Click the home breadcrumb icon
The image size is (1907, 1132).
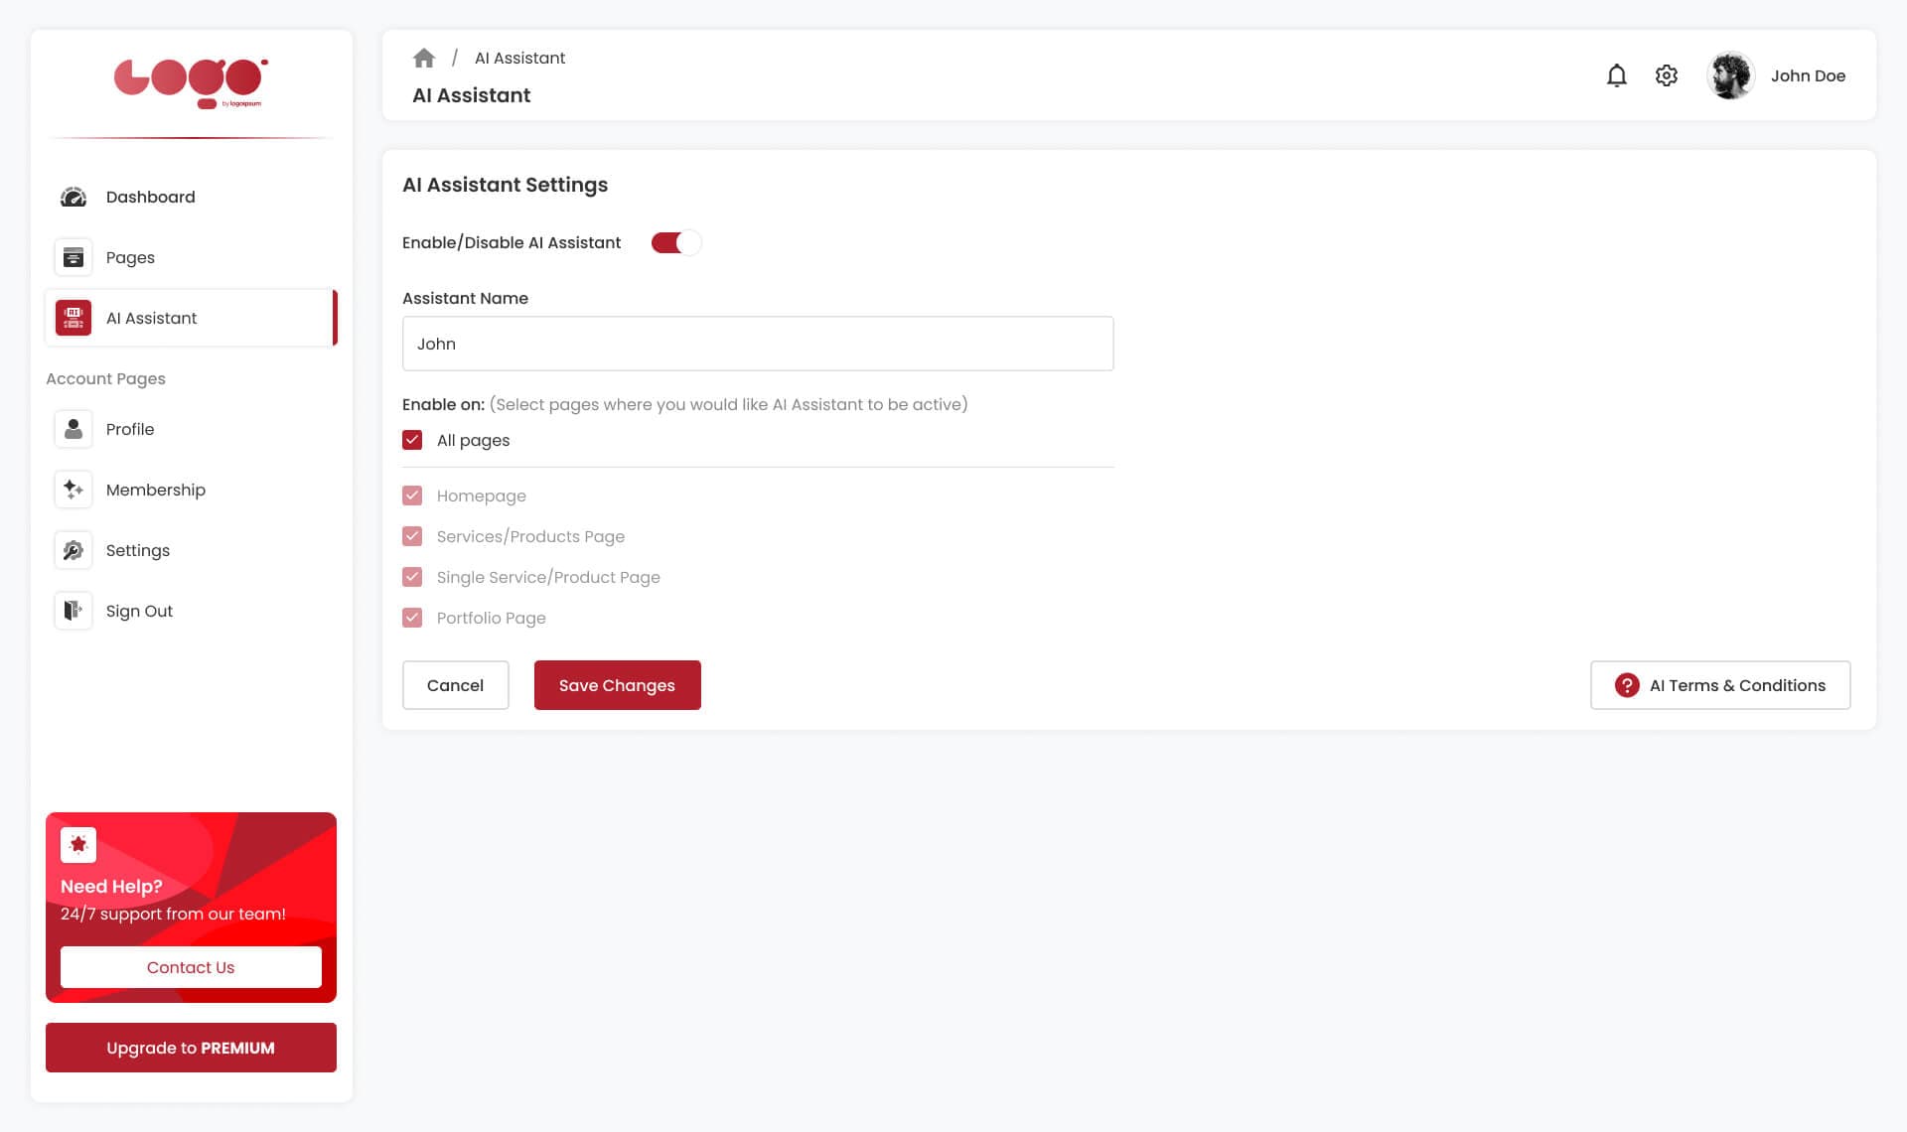point(424,58)
